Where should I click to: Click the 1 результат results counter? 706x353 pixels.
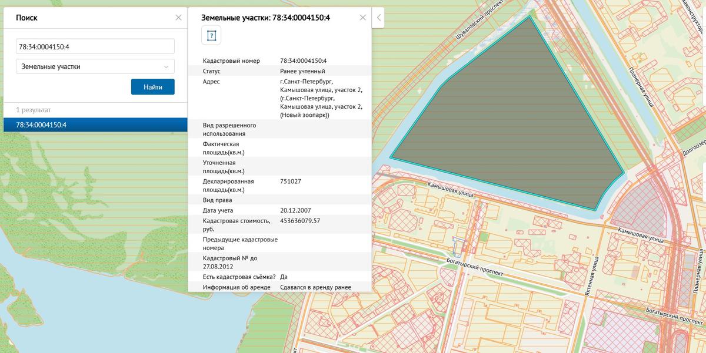pos(34,110)
